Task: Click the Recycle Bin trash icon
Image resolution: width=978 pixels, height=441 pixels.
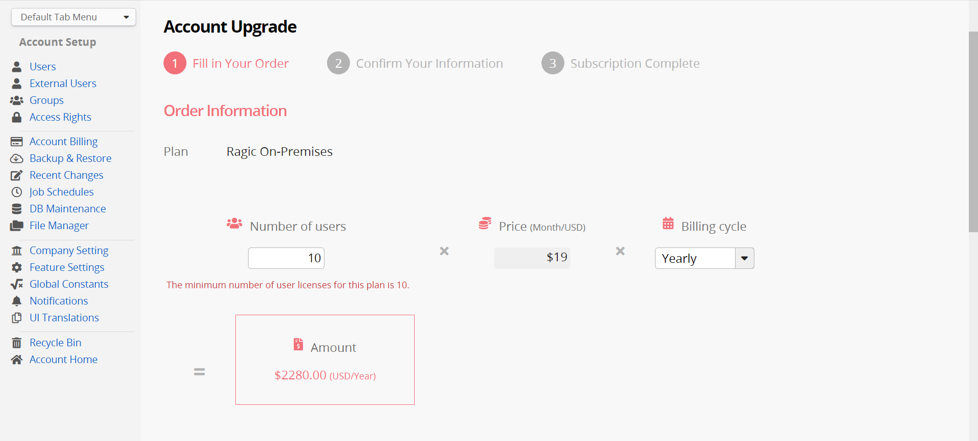Action: 17,343
